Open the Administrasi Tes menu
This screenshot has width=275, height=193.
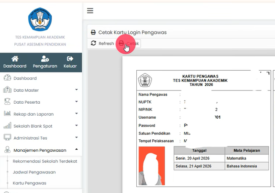pos(31,138)
